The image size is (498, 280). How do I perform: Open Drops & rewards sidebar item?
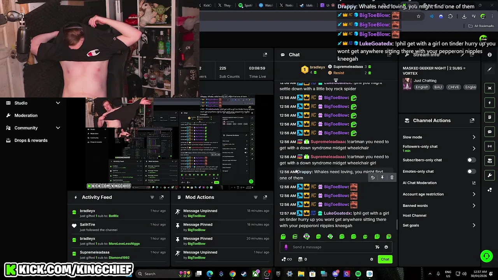31,140
